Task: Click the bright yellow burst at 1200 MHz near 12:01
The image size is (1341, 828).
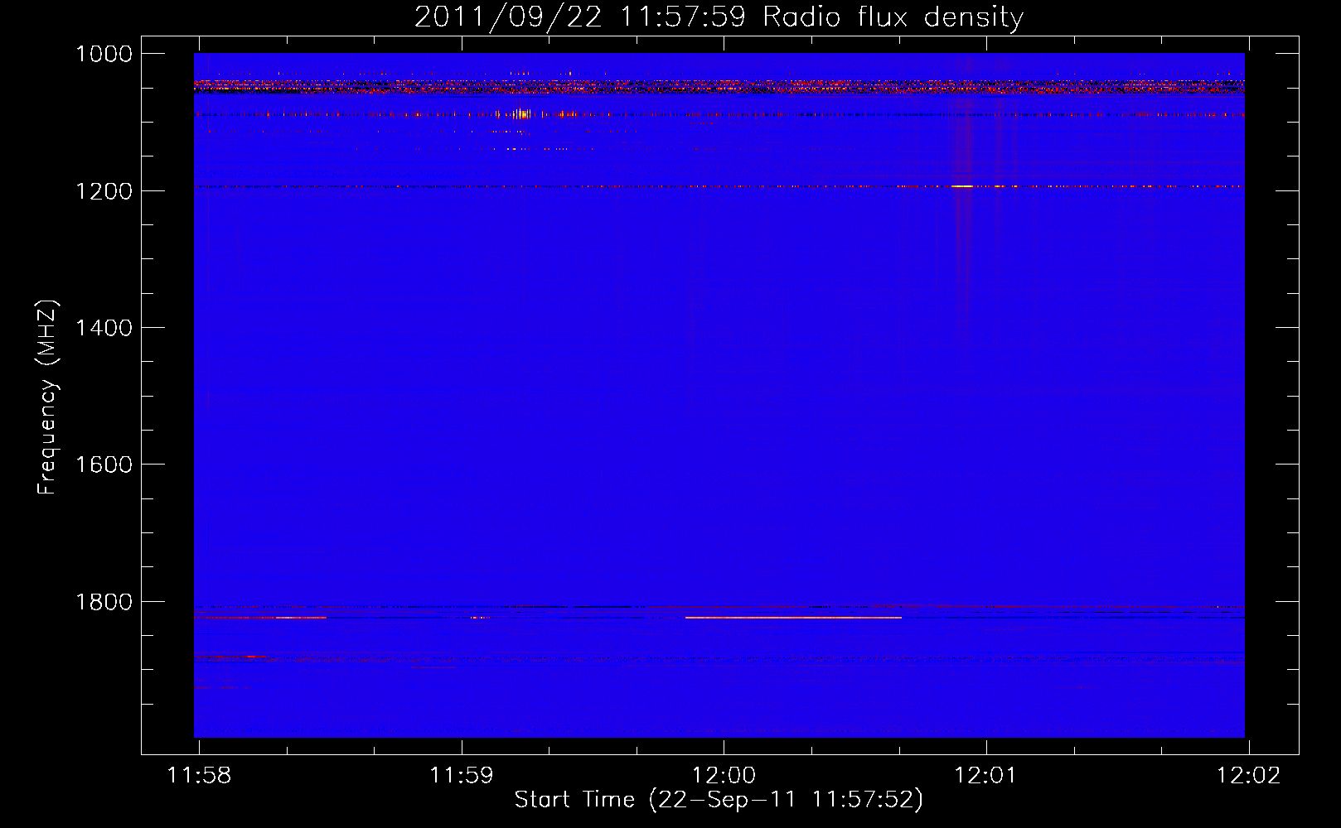Action: pyautogui.click(x=962, y=186)
